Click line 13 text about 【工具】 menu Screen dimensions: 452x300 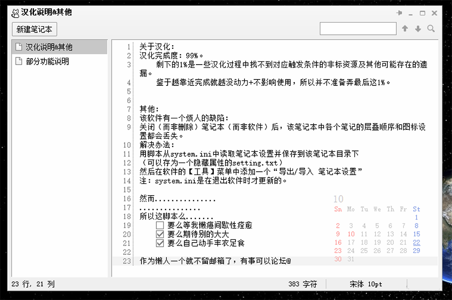251,172
